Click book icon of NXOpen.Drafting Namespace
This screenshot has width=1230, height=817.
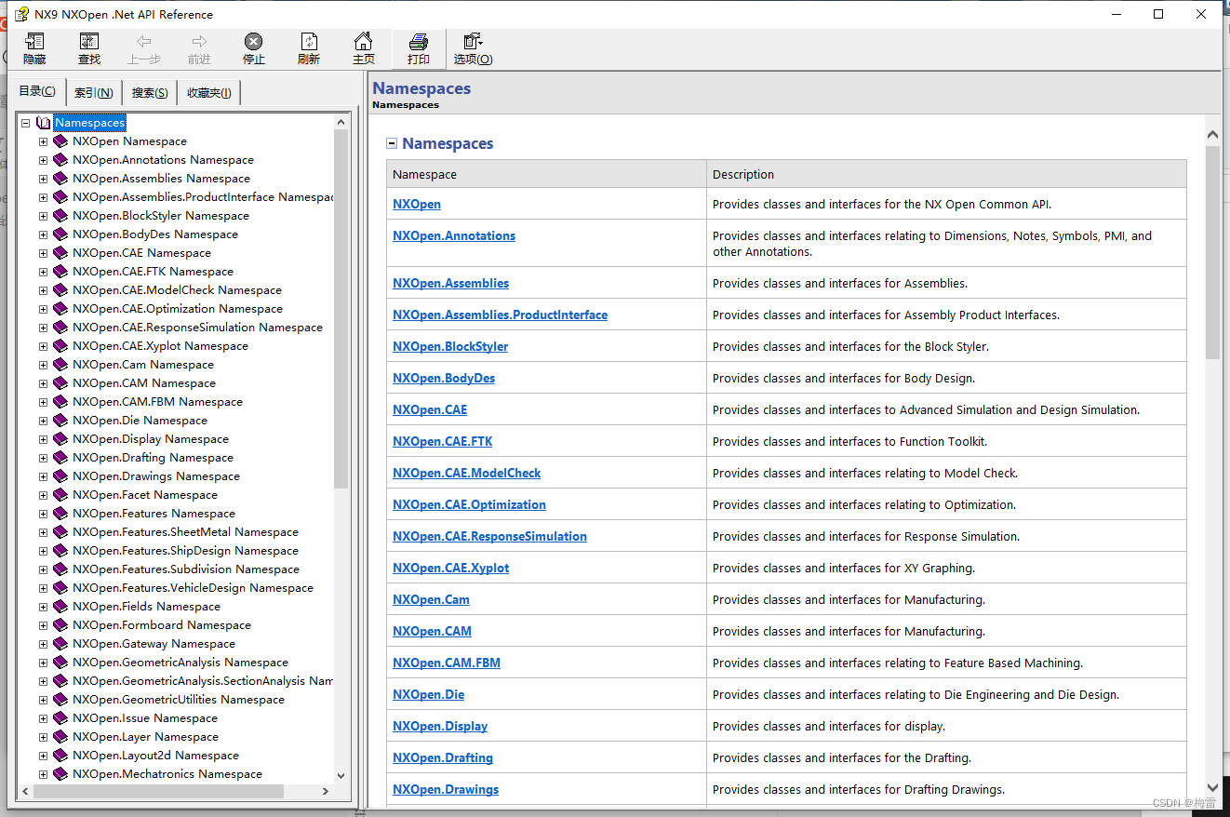coord(60,458)
